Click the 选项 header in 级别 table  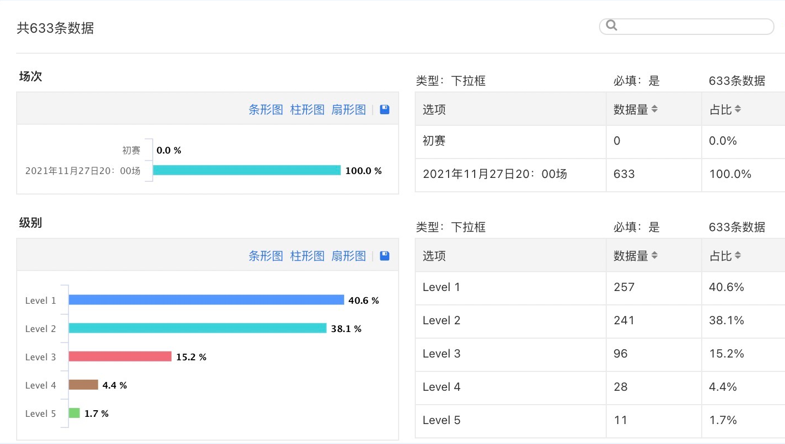point(434,256)
